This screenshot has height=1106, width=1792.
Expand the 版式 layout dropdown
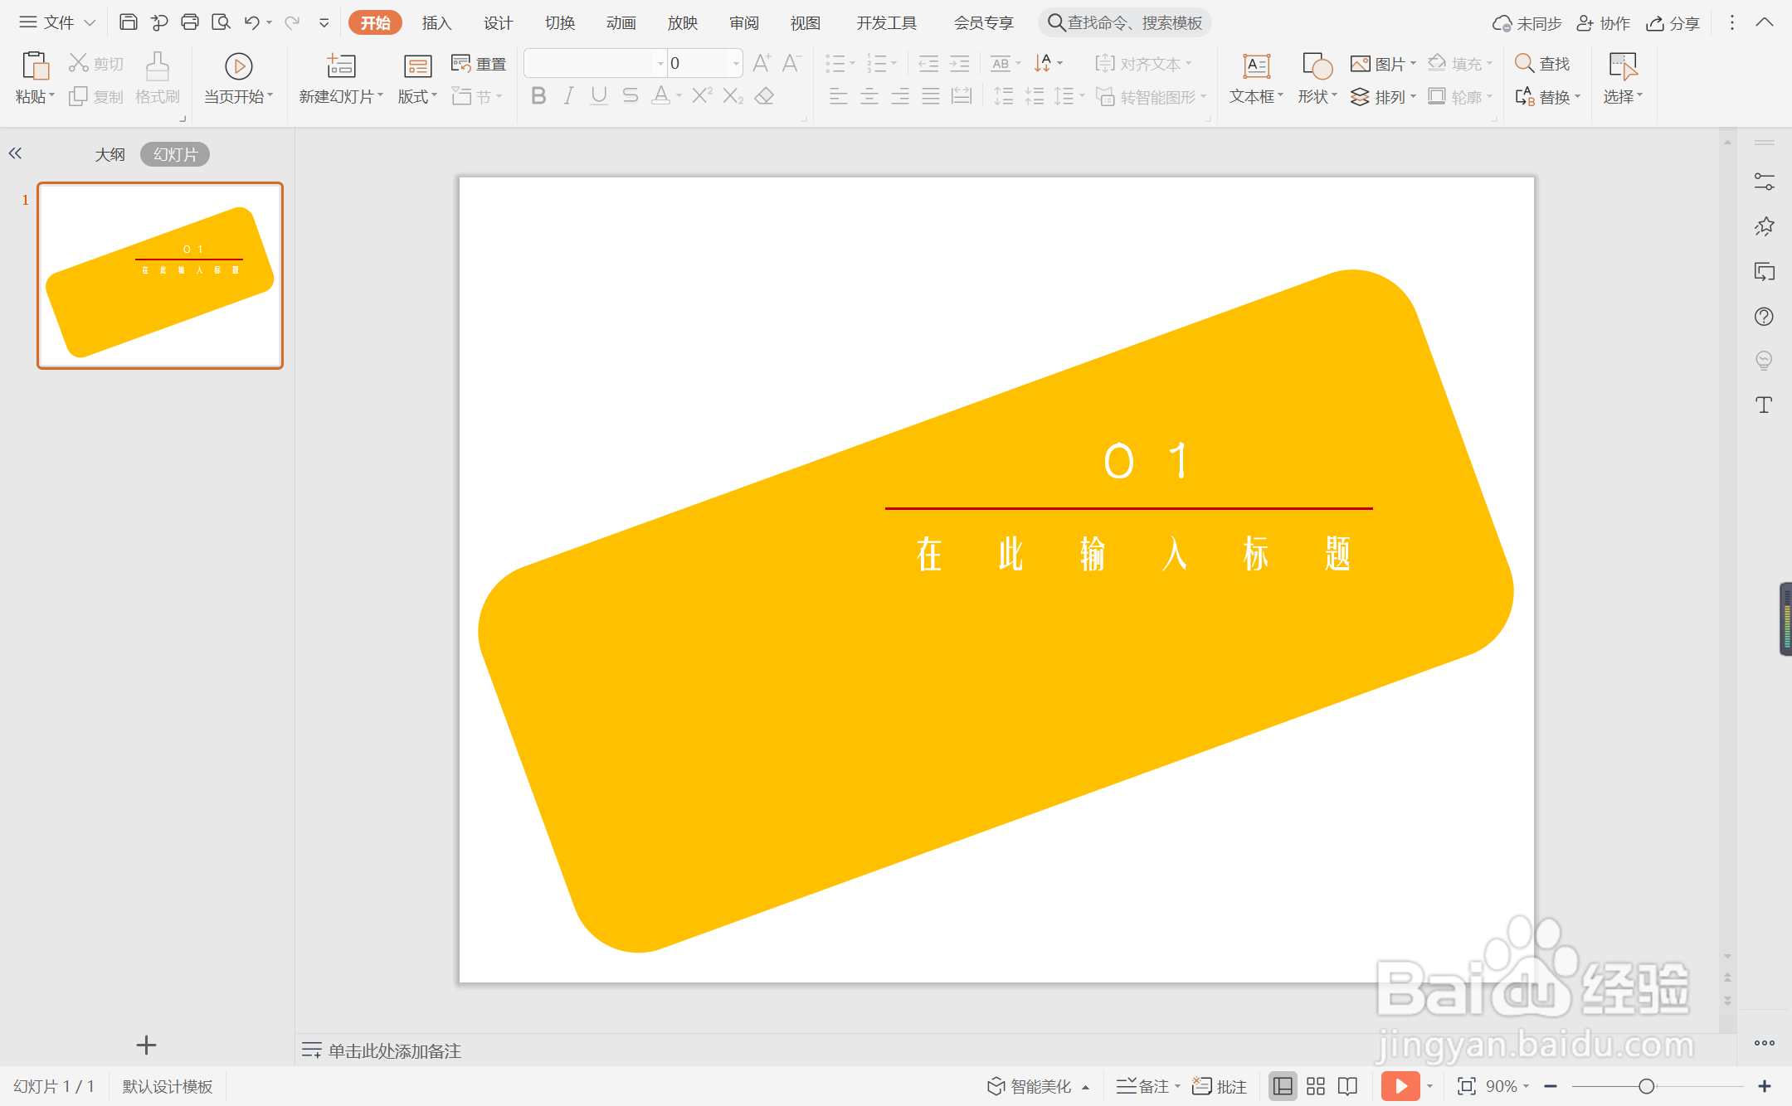(x=416, y=95)
